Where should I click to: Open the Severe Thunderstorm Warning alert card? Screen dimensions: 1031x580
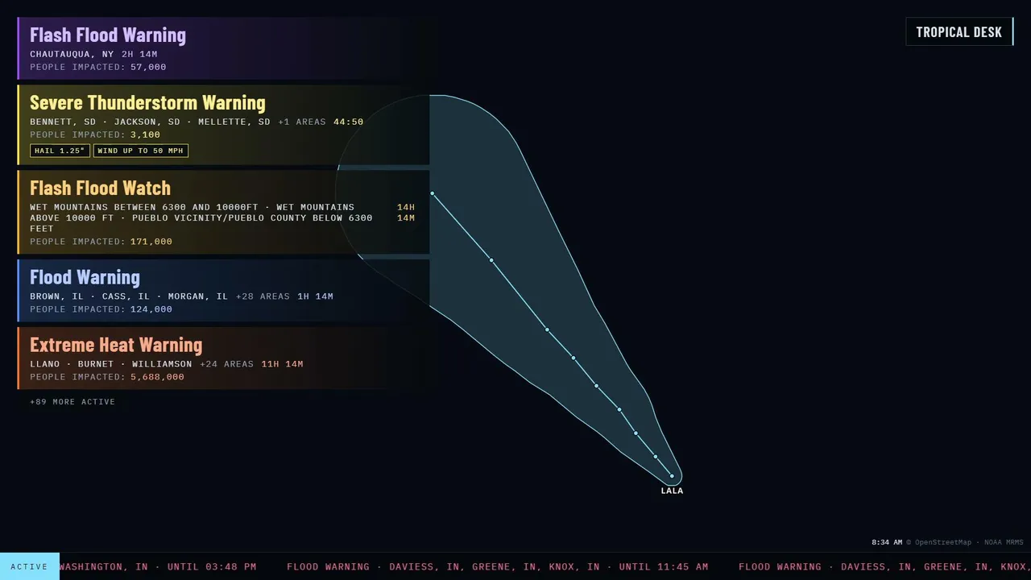click(223, 125)
